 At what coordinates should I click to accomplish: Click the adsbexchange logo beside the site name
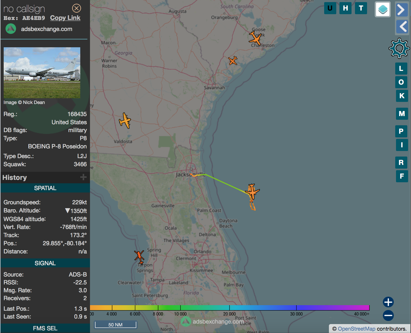pos(11,29)
